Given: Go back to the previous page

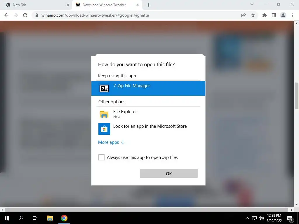Looking at the screenshot, I should click(6, 15).
